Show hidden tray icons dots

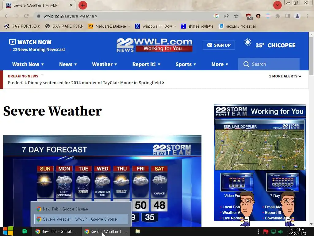258,232
